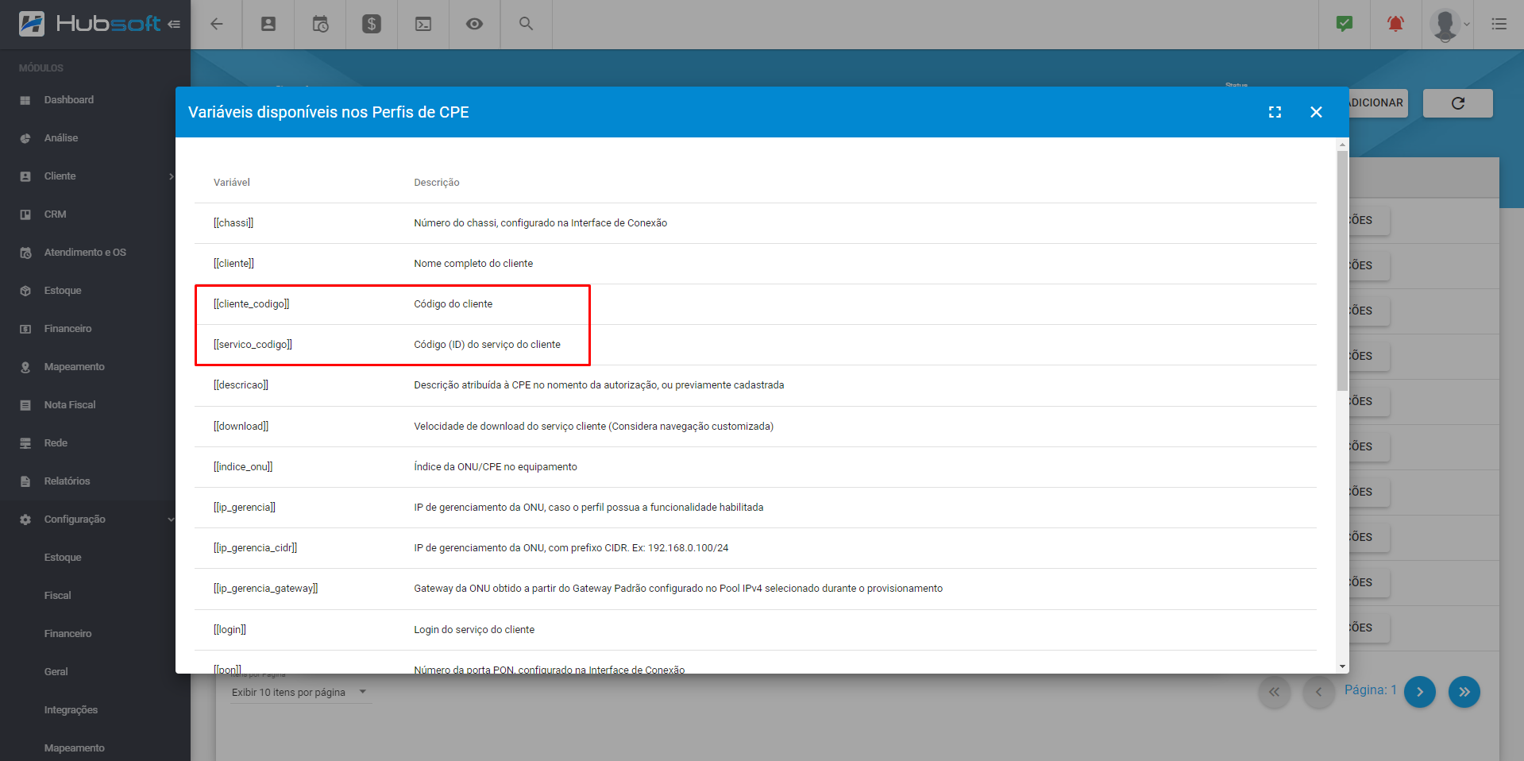Viewport: 1524px width, 761px height.
Task: Open the red alarm notifications bell
Action: click(x=1395, y=24)
